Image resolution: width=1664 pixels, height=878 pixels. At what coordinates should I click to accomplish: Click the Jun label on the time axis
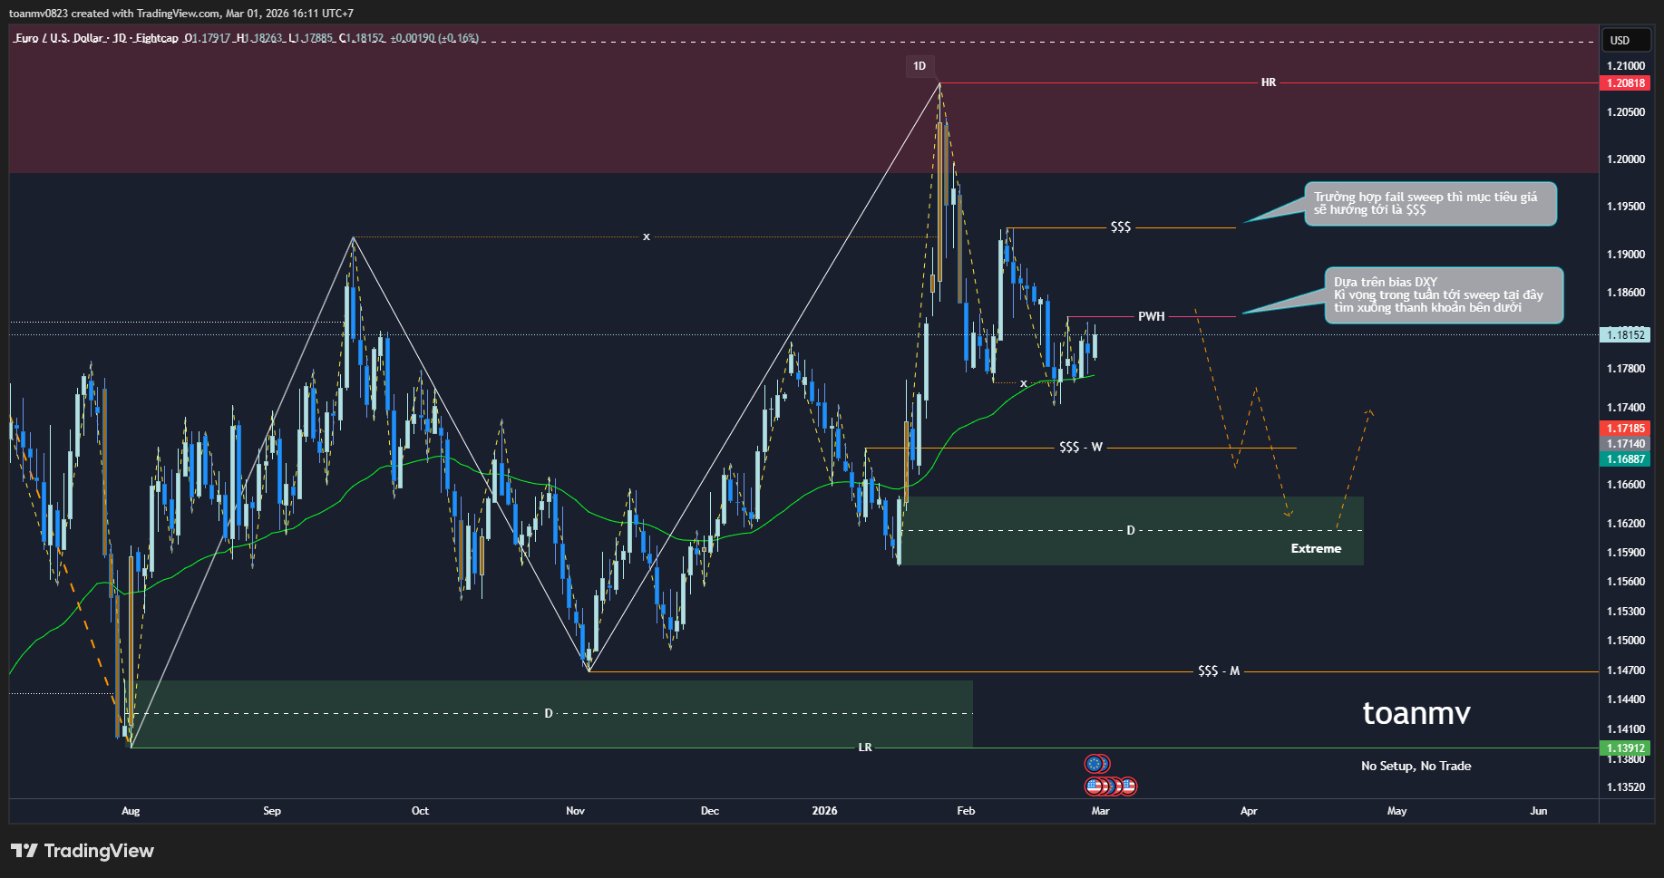tap(1539, 811)
